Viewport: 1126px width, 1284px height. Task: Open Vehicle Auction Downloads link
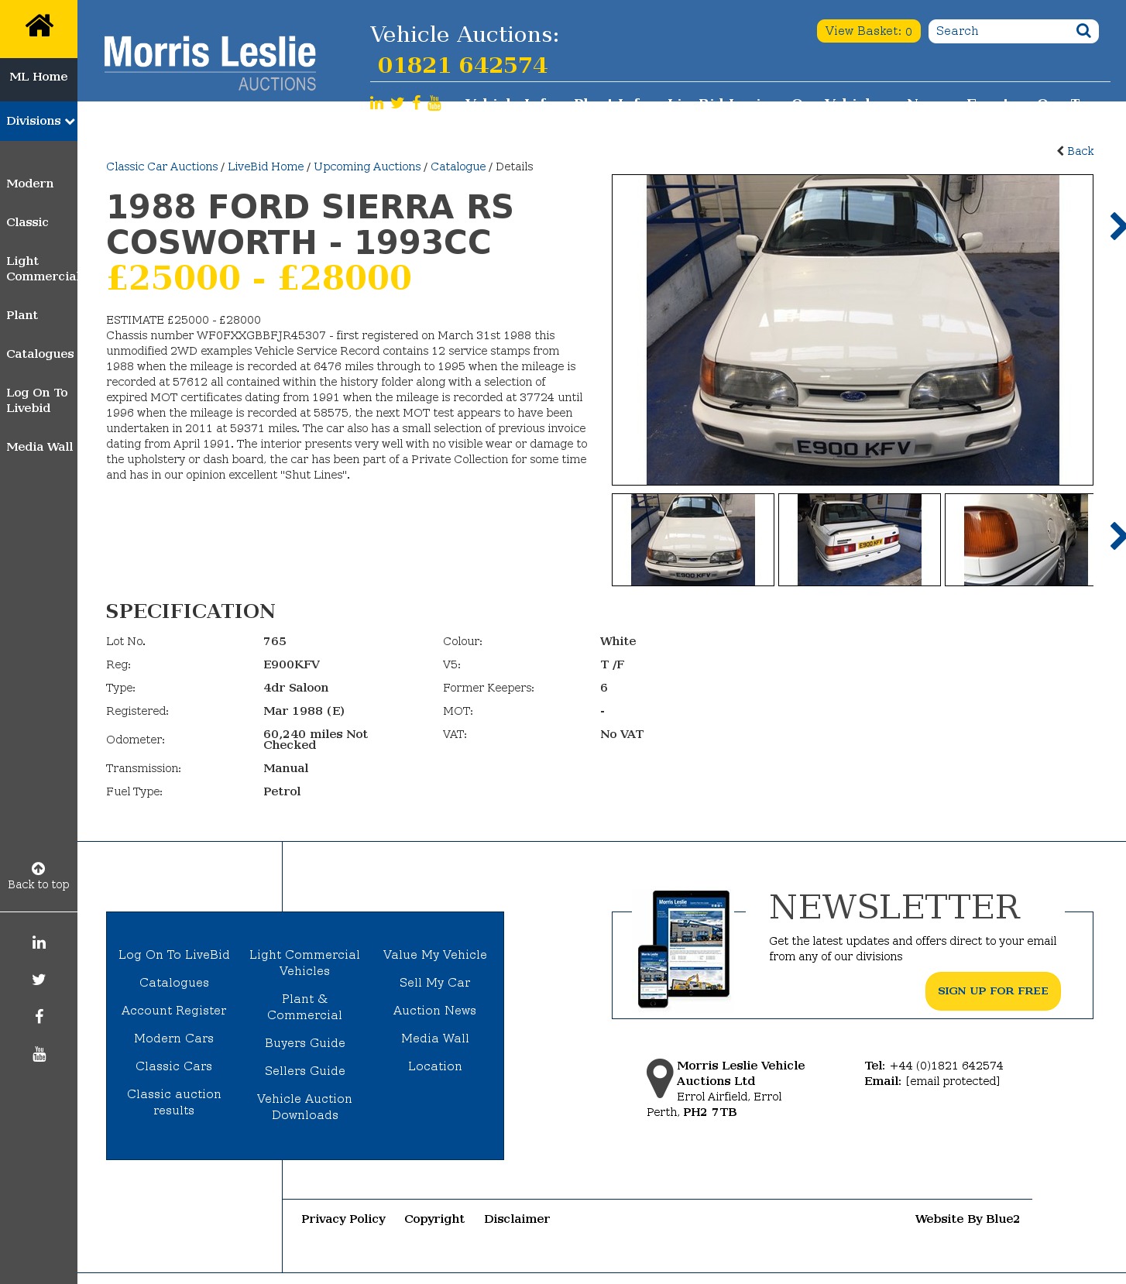pyautogui.click(x=305, y=1107)
